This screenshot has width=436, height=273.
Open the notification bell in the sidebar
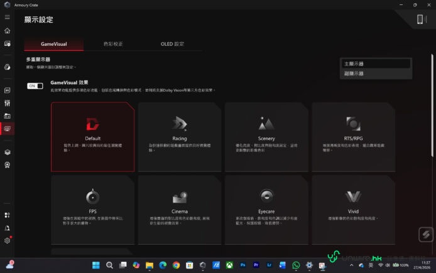[8, 228]
